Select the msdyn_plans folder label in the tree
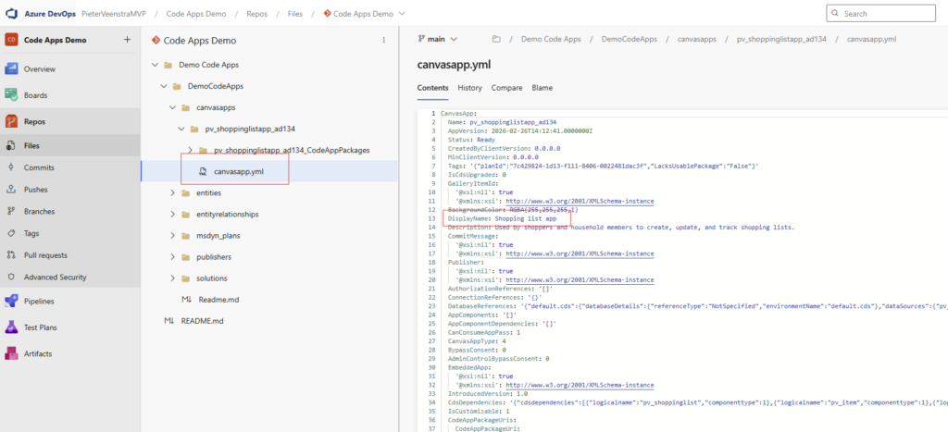The height and width of the screenshot is (432, 948). point(218,236)
